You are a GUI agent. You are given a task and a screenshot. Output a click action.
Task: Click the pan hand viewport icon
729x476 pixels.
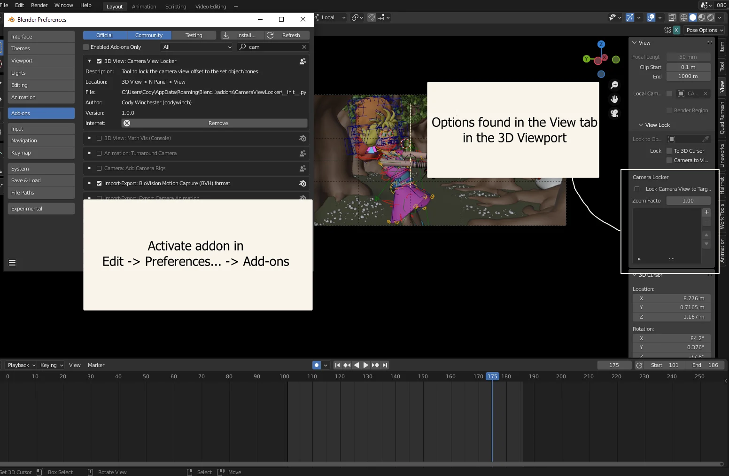614,99
